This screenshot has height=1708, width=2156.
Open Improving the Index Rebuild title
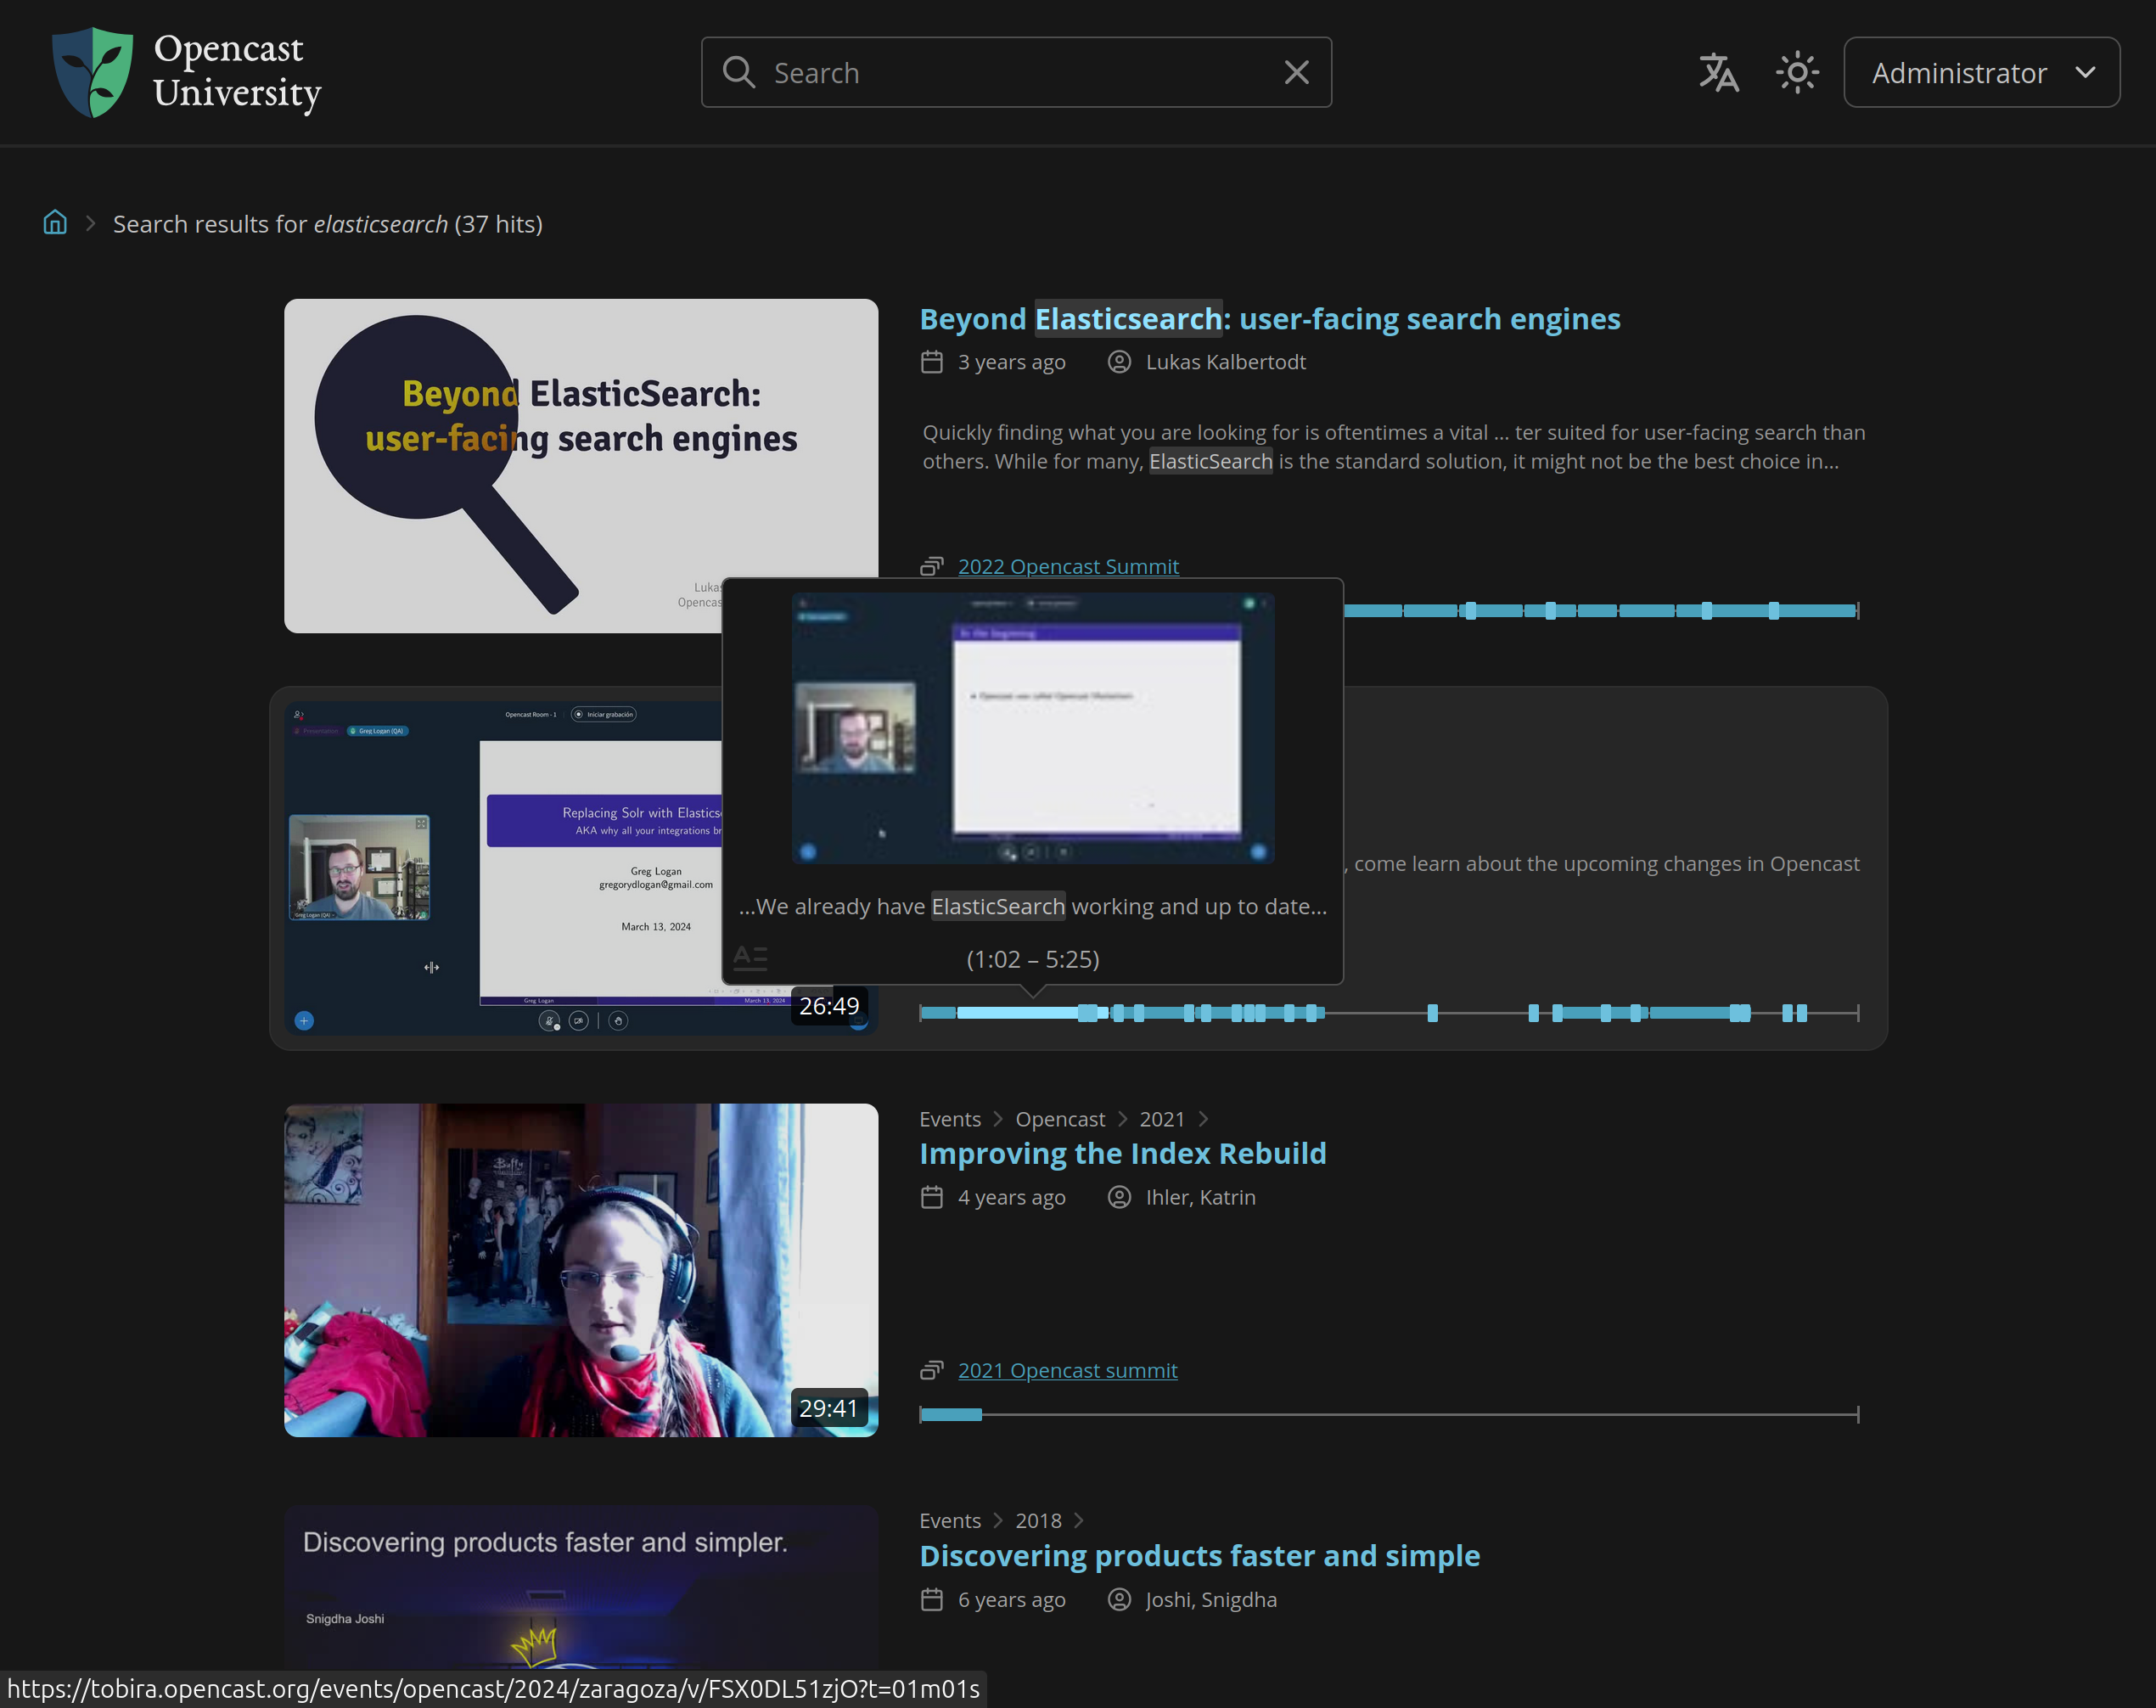1122,1153
